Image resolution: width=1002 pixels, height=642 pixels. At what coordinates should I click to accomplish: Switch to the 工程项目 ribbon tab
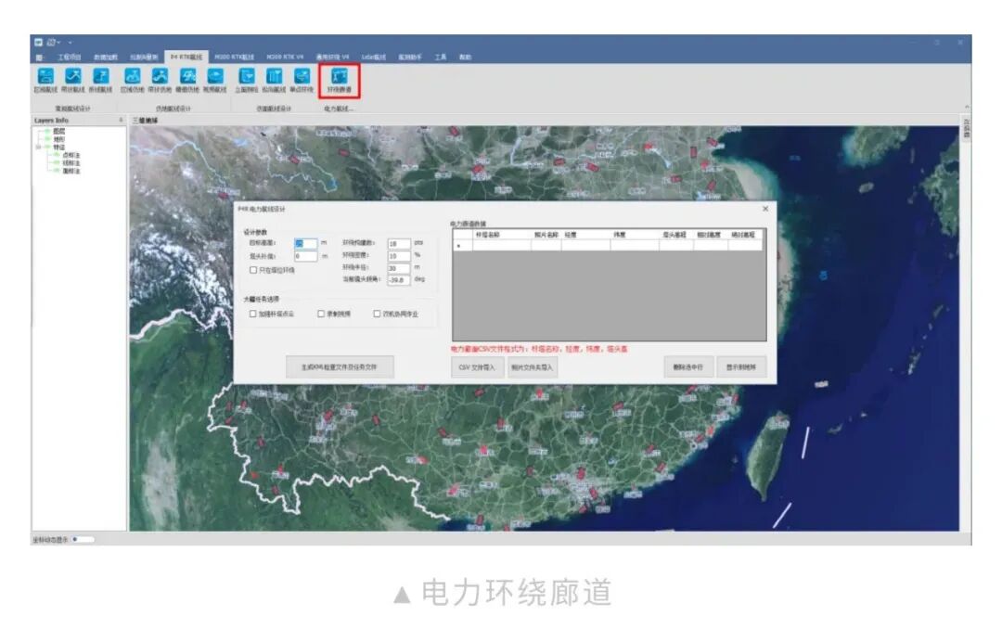[x=69, y=58]
